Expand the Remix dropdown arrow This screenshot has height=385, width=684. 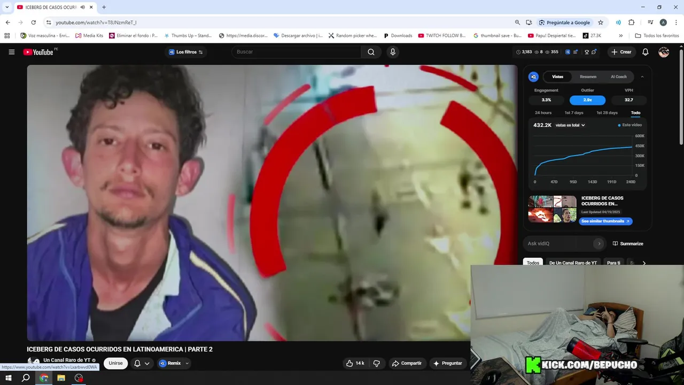(x=187, y=363)
